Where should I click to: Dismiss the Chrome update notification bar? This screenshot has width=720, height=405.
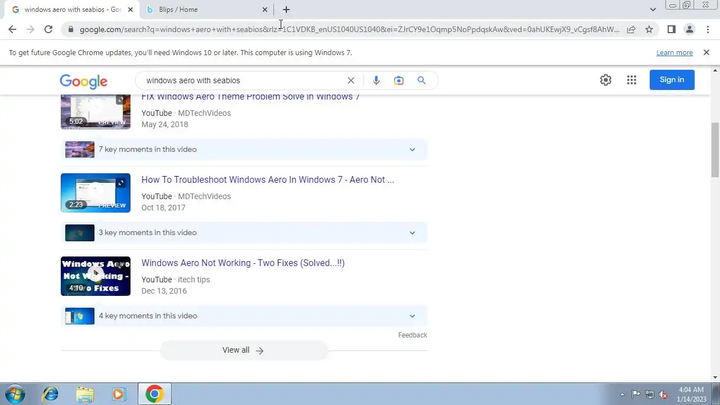coord(706,52)
